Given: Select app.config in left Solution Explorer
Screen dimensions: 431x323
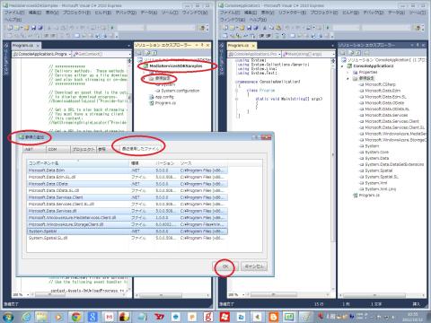Looking at the screenshot, I should (x=164, y=97).
